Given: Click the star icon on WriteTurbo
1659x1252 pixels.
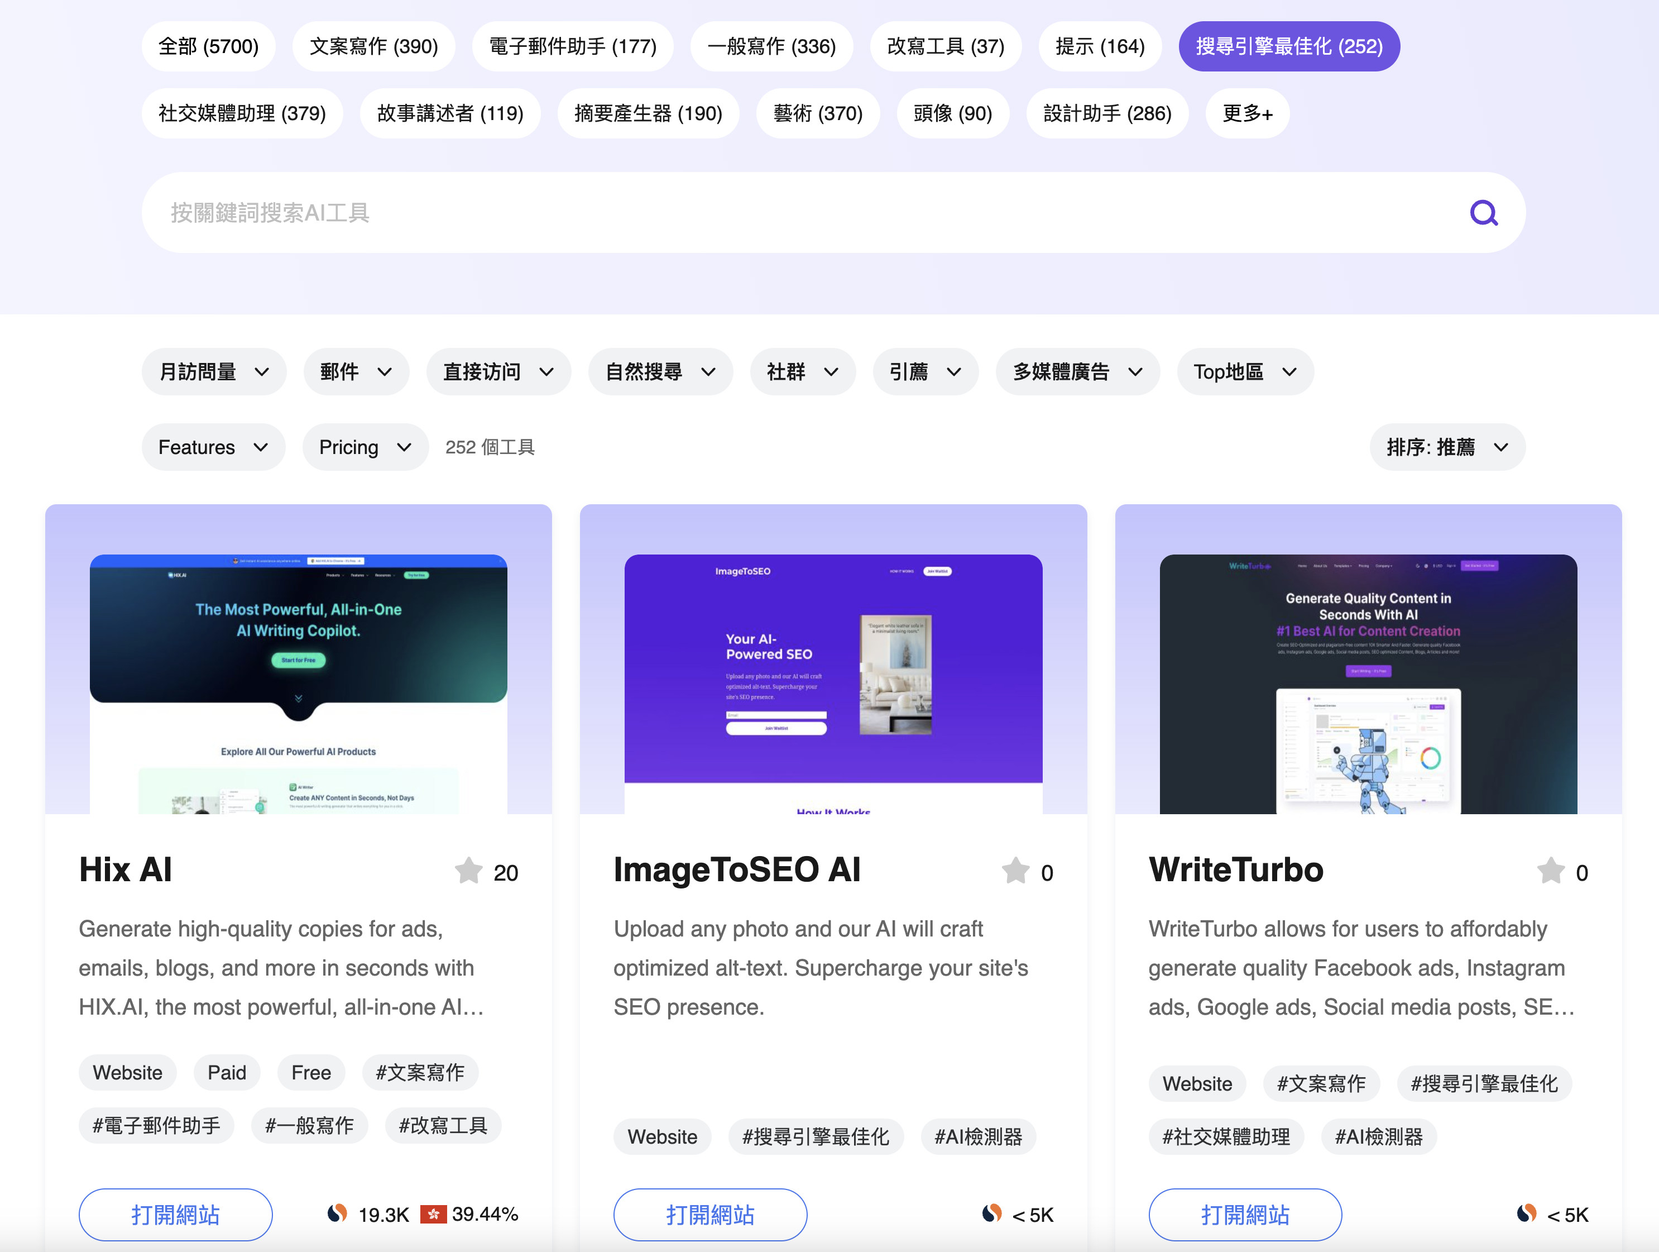Looking at the screenshot, I should pos(1550,871).
